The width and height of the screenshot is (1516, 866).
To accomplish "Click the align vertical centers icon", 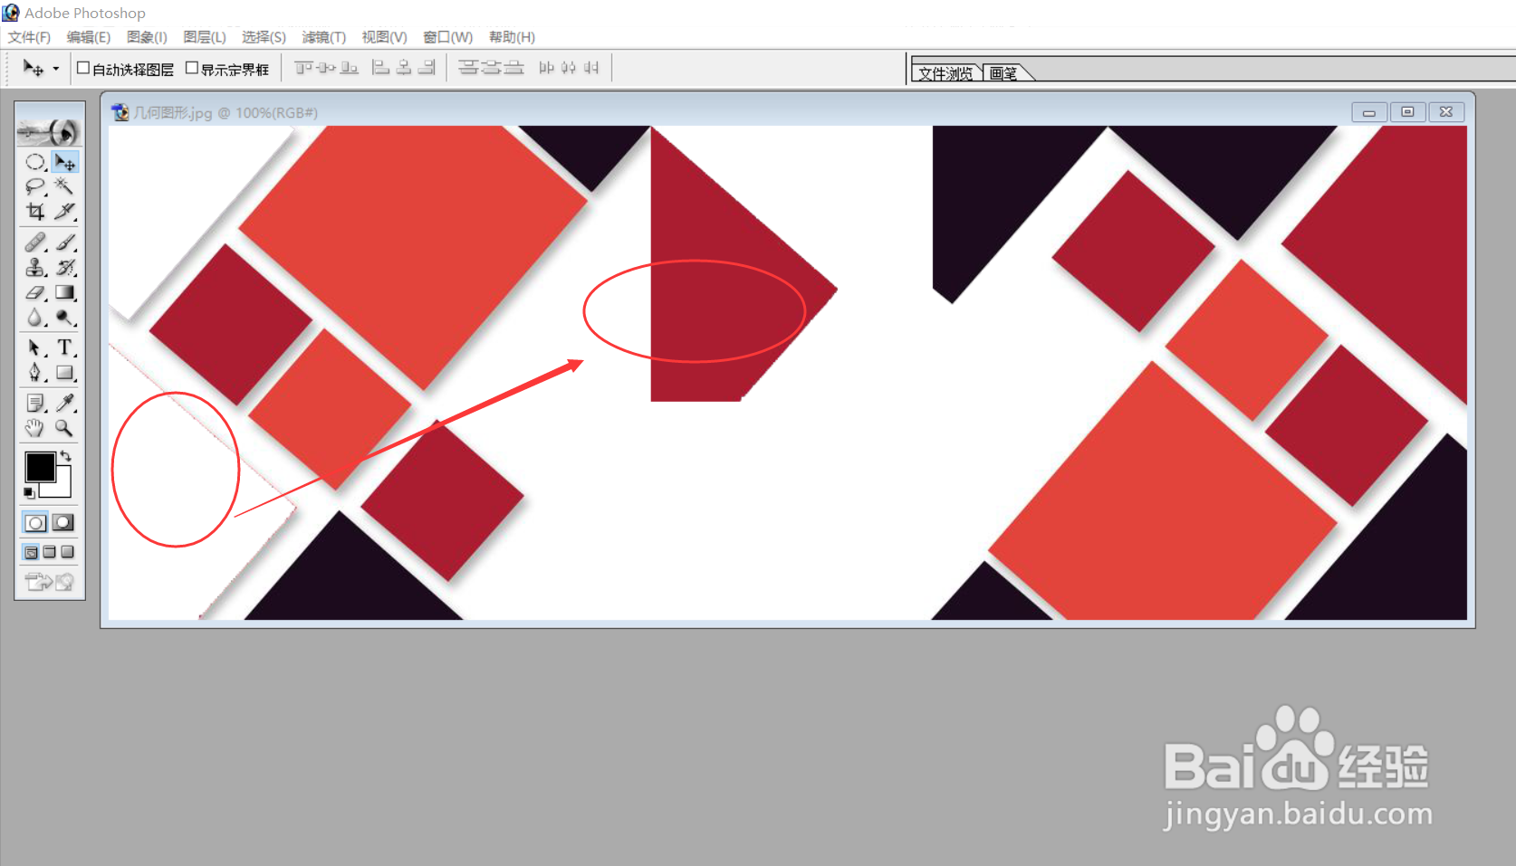I will click(x=327, y=68).
